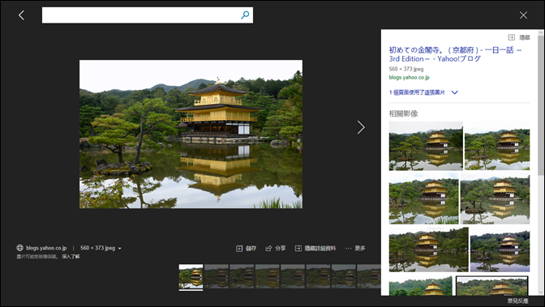Click the scrollbar down arrow

tap(540, 292)
